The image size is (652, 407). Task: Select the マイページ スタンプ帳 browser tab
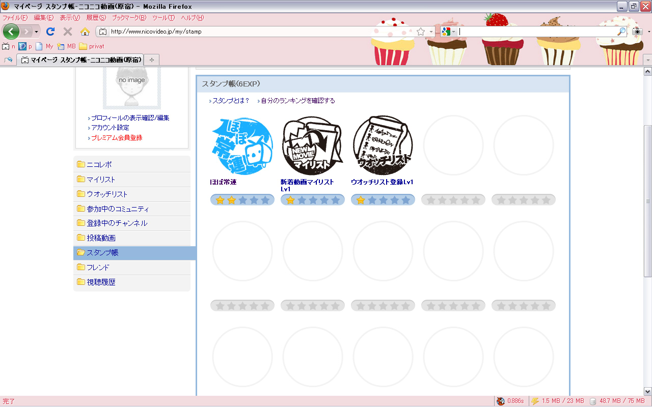click(80, 60)
